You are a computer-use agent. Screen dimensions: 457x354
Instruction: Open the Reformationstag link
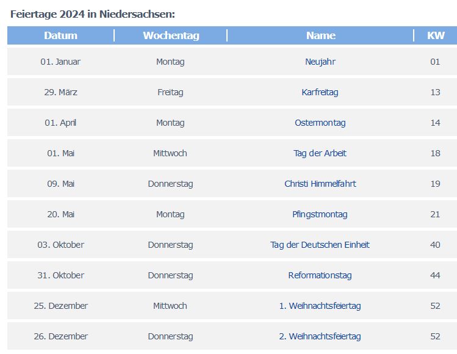click(320, 275)
